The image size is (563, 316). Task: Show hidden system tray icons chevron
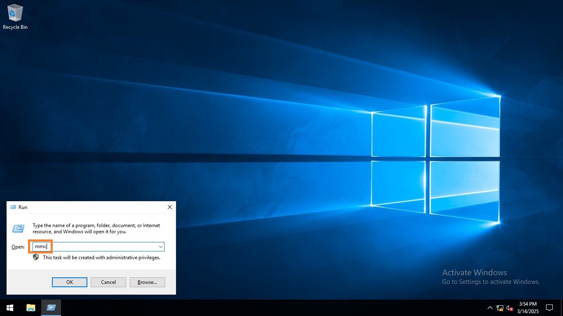pos(490,308)
